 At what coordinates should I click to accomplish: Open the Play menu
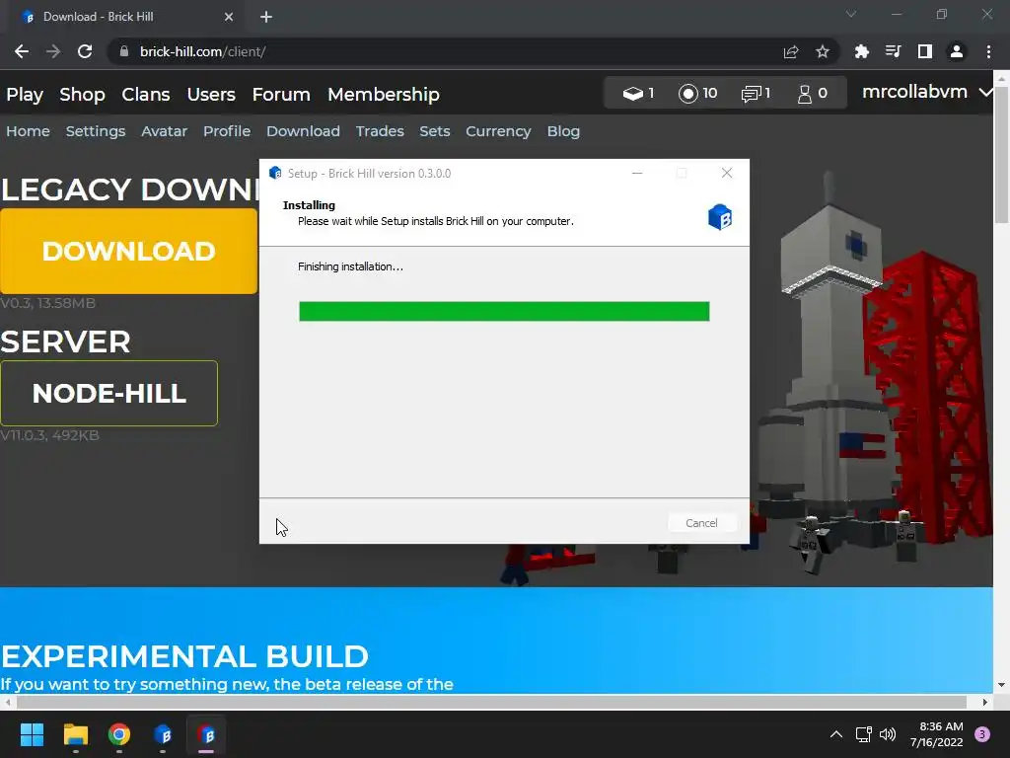pyautogui.click(x=25, y=94)
